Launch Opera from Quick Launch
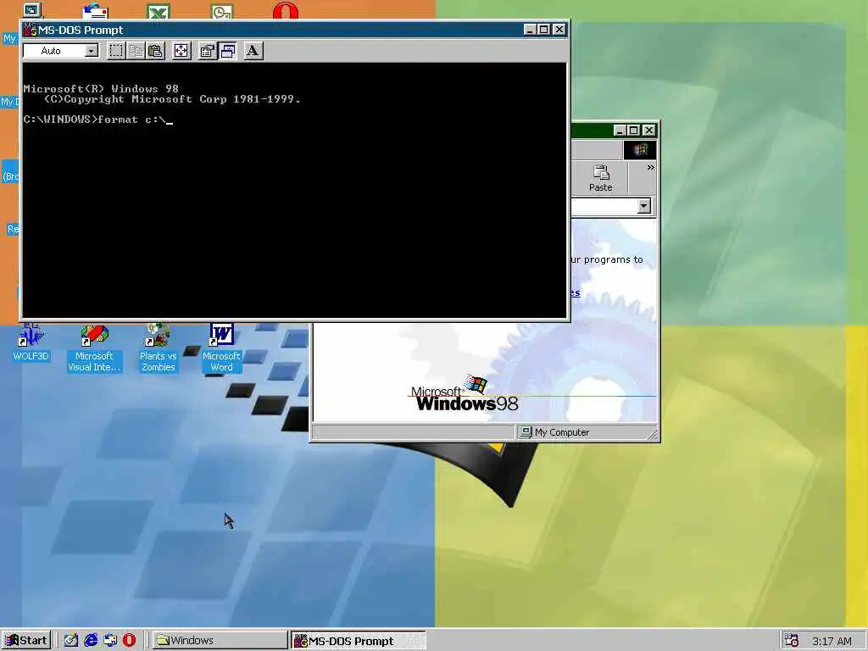 (129, 641)
